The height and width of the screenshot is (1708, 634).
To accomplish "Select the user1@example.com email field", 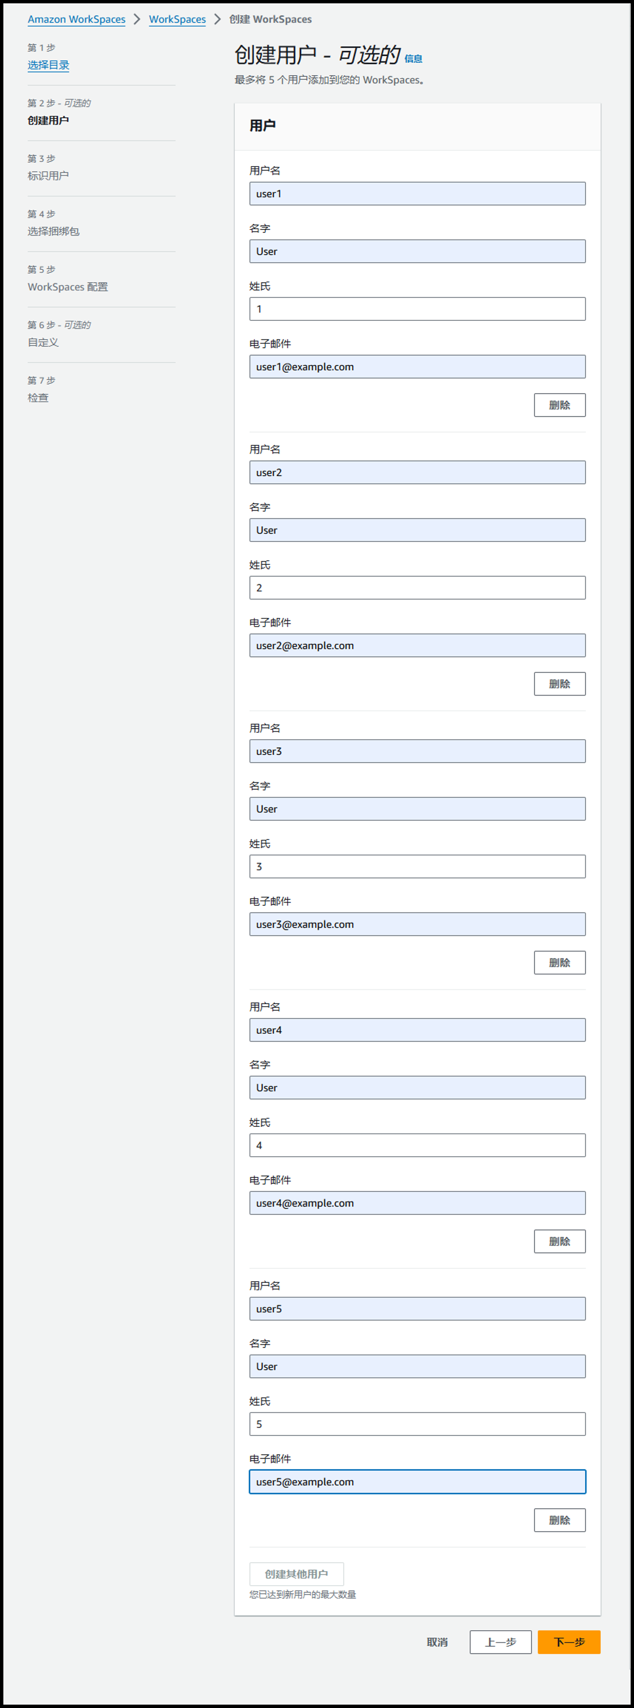I will [x=418, y=367].
